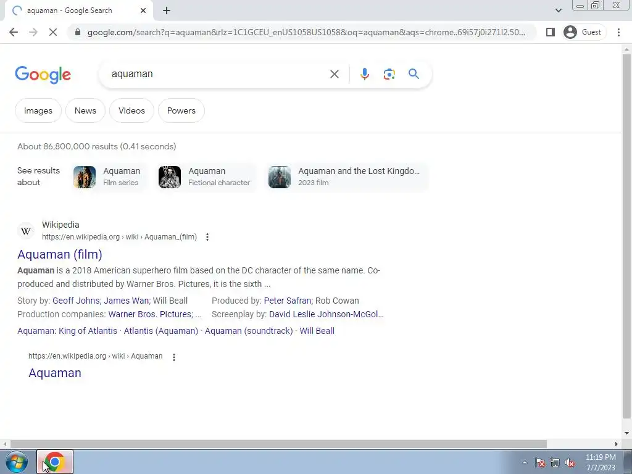Viewport: 632px width, 474px height.
Task: Open the Peter Safran link
Action: point(288,301)
